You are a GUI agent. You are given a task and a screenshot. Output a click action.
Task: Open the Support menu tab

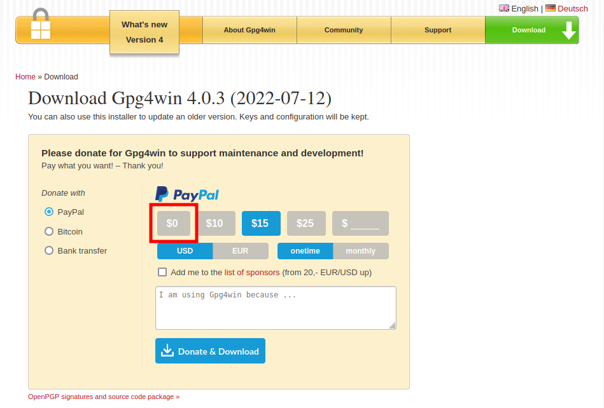pos(438,30)
